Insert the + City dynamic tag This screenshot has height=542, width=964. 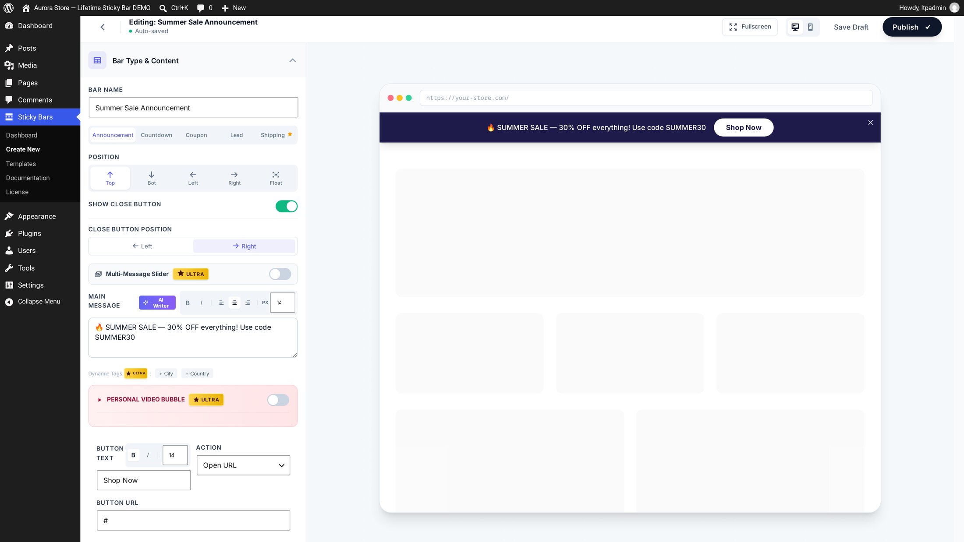pyautogui.click(x=166, y=374)
